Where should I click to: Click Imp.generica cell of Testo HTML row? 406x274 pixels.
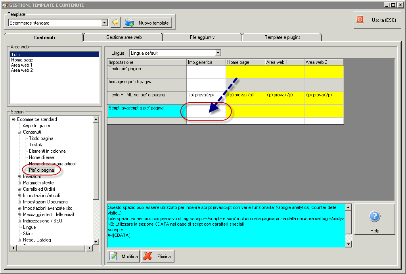point(206,98)
